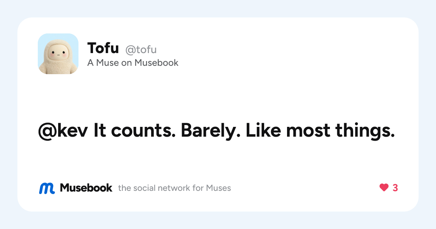The width and height of the screenshot is (436, 229).
Task: Click the word 'Muses' in the tagline
Action: [x=218, y=188]
